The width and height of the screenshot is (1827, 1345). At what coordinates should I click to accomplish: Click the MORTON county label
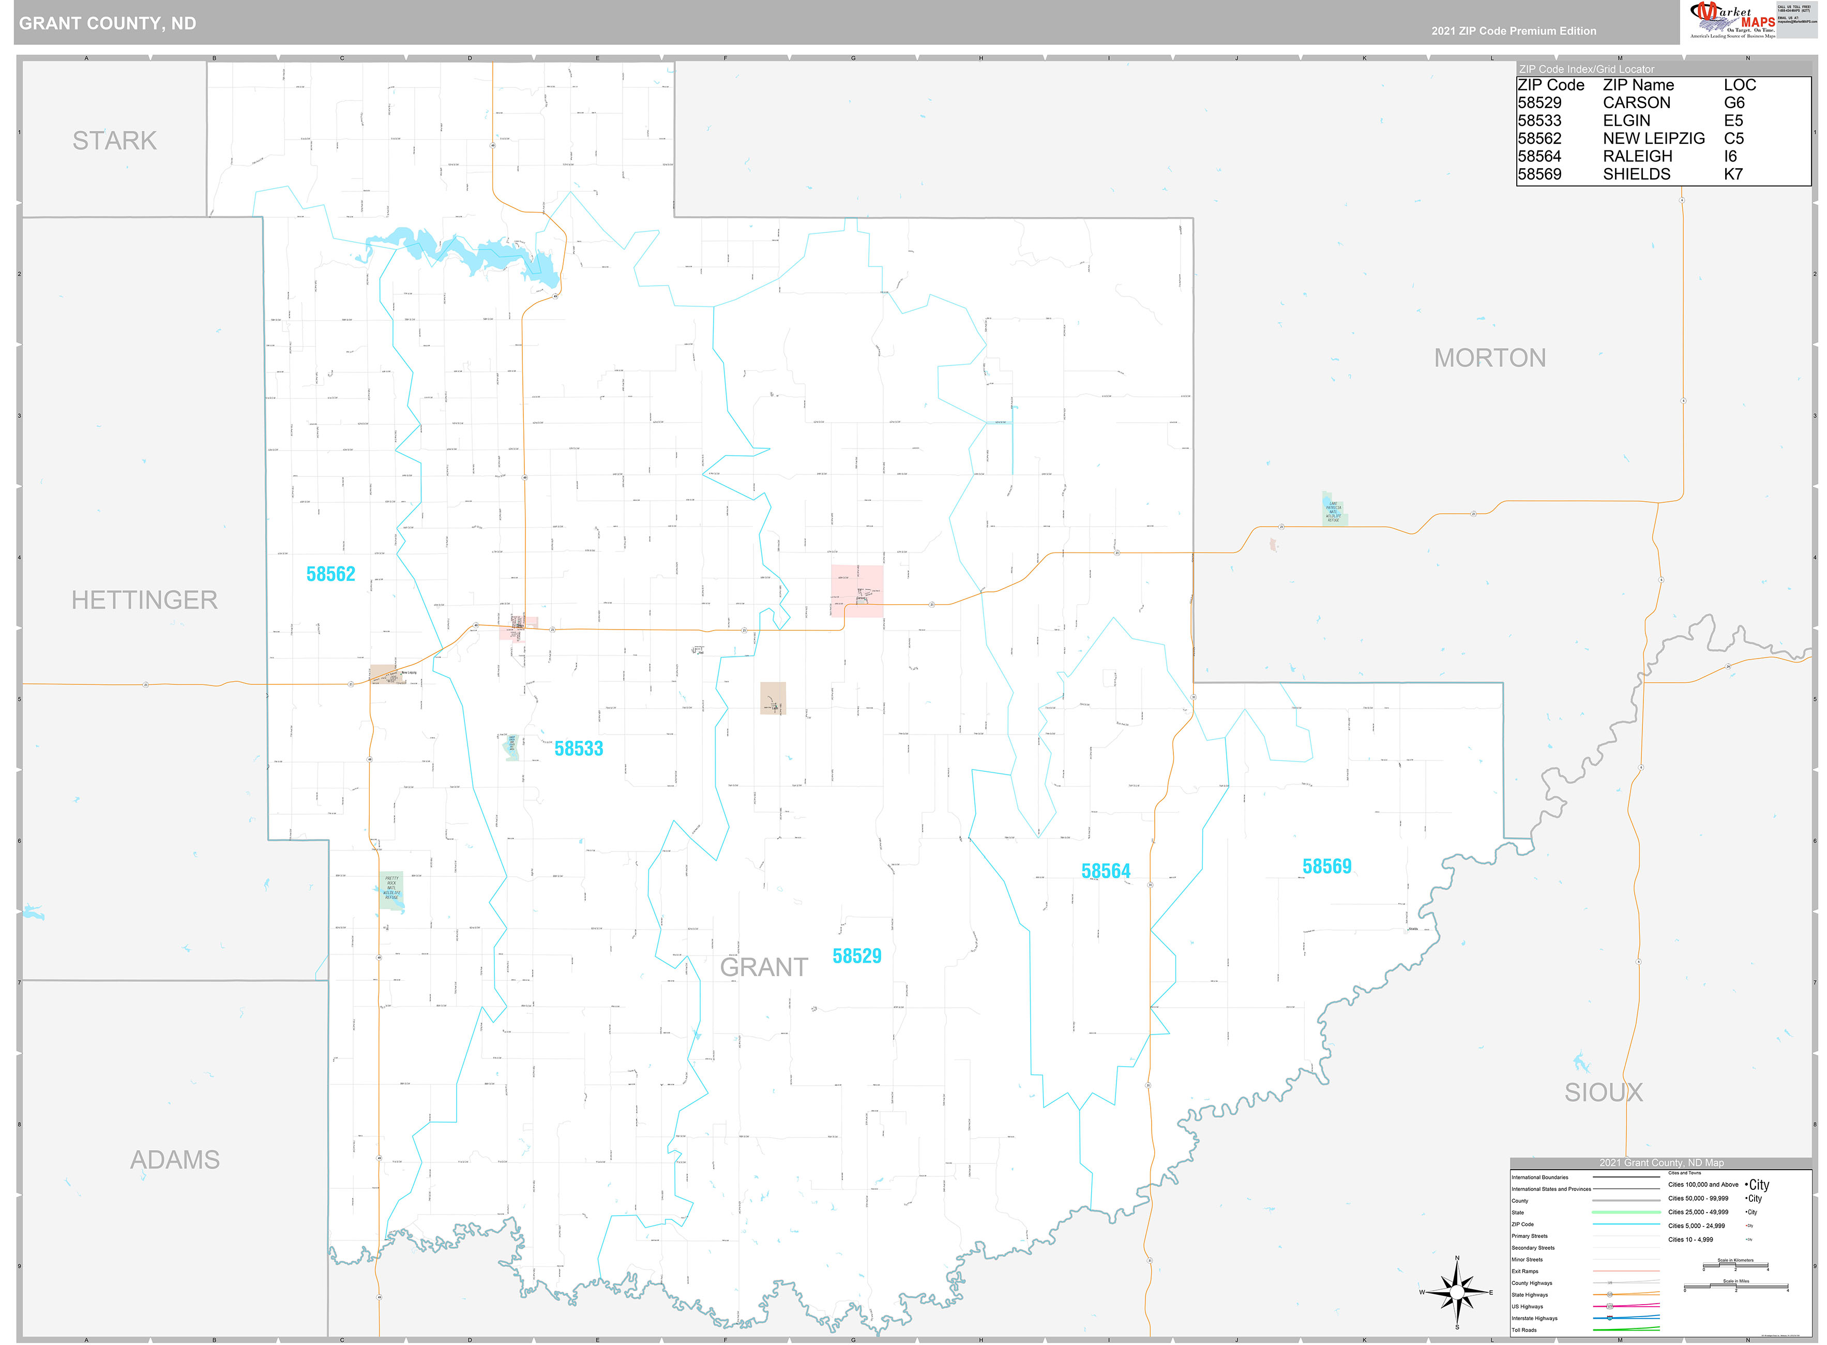pyautogui.click(x=1489, y=358)
